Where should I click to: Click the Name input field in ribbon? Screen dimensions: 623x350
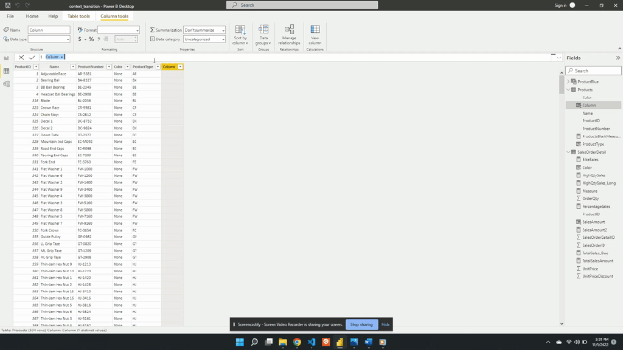(x=49, y=30)
